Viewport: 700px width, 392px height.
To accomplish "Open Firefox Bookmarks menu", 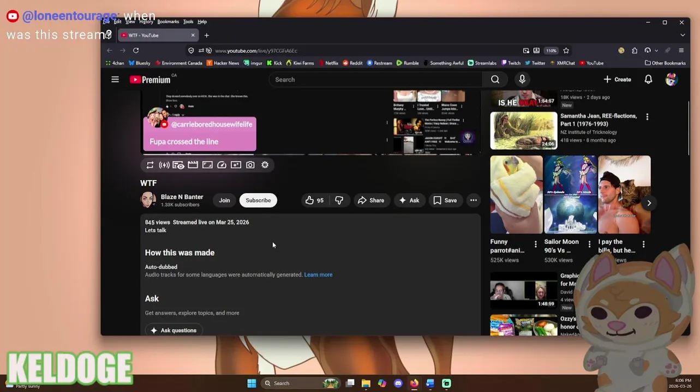I will pyautogui.click(x=168, y=22).
